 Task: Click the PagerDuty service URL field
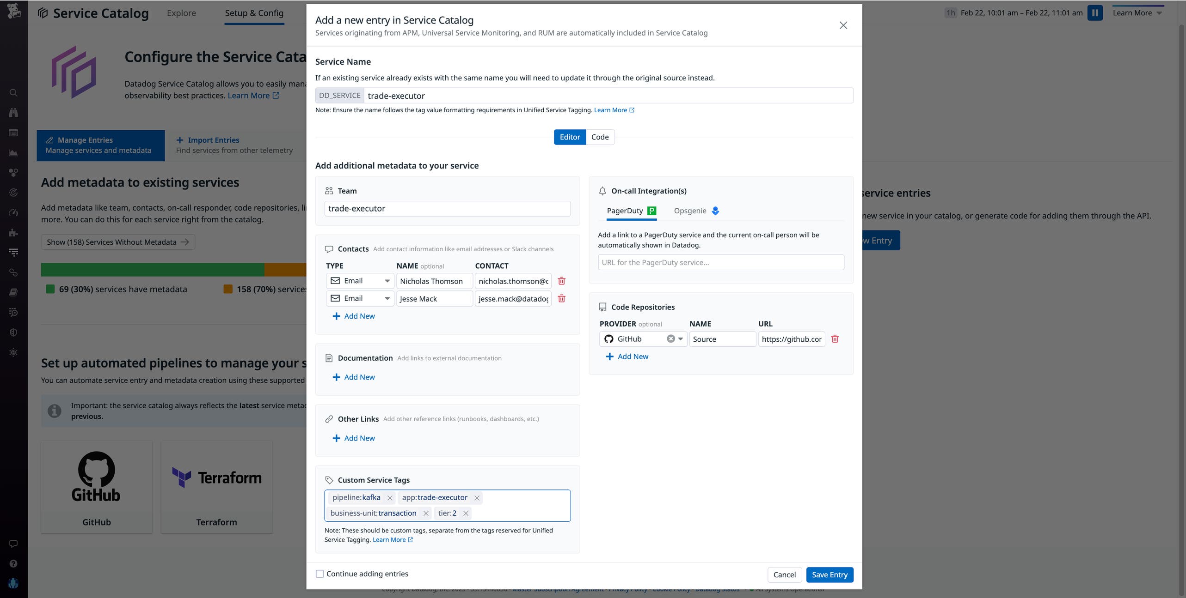[x=721, y=262]
